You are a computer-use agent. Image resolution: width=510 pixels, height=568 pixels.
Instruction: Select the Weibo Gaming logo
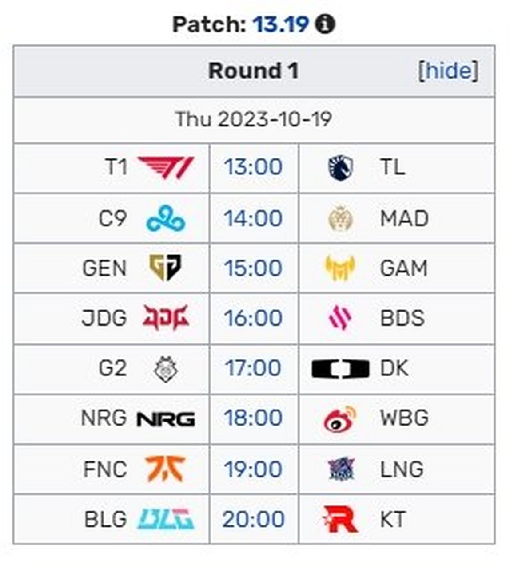(x=340, y=418)
